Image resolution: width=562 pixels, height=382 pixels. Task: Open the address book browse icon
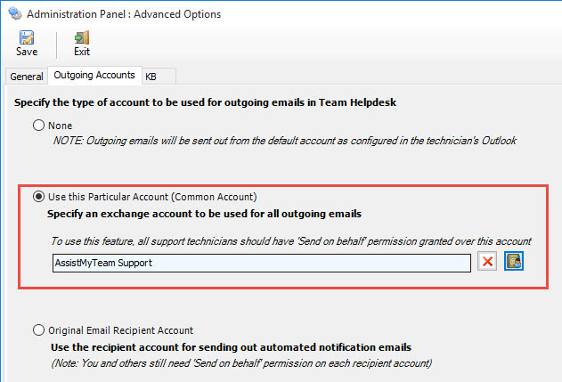tap(513, 262)
